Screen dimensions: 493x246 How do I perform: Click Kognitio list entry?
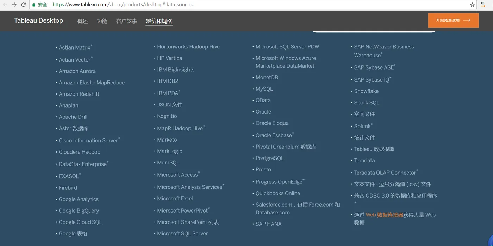coord(167,116)
